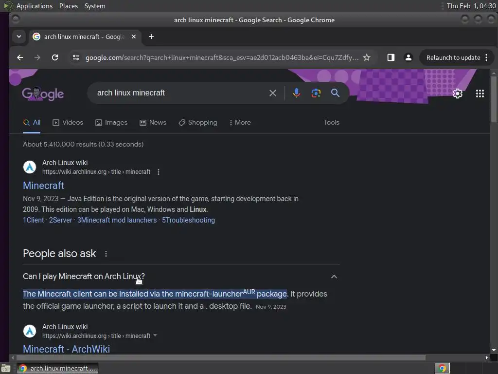Open the Chrome profile icon

[409, 57]
